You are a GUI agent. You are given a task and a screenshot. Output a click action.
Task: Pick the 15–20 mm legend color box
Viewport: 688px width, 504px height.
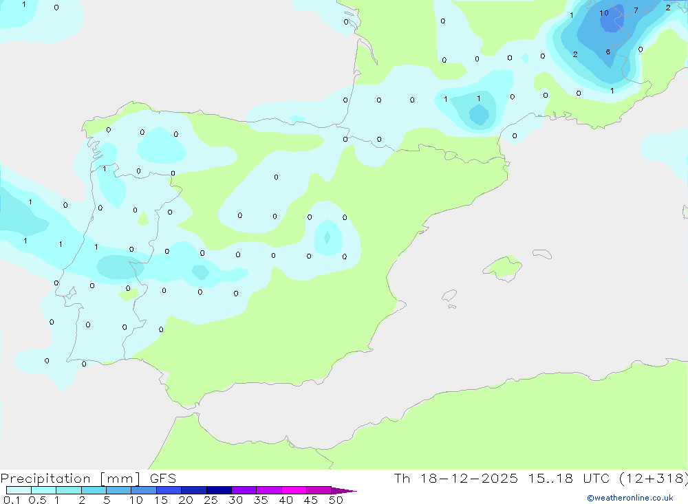[x=169, y=490]
